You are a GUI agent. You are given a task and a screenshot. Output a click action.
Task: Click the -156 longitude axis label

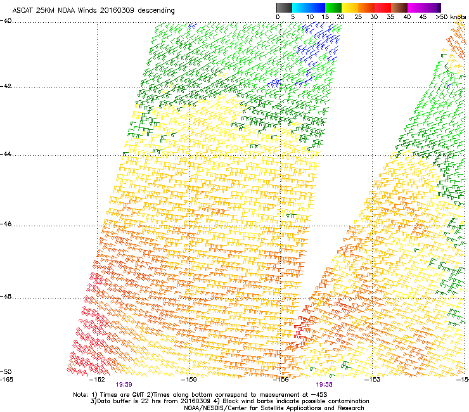click(x=281, y=380)
